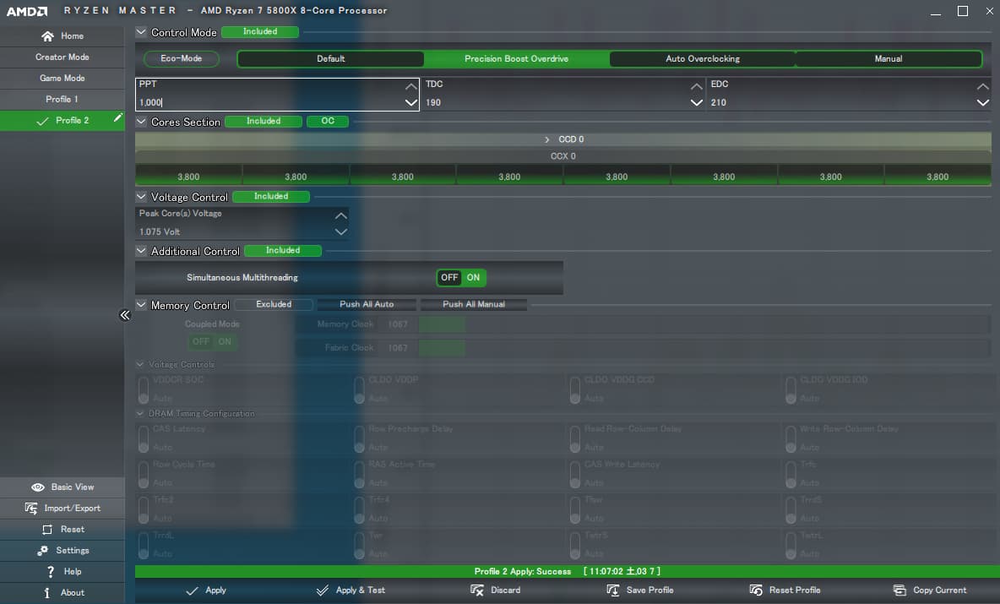Collapse the Cores Section
Viewport: 1000px width, 604px height.
(141, 121)
